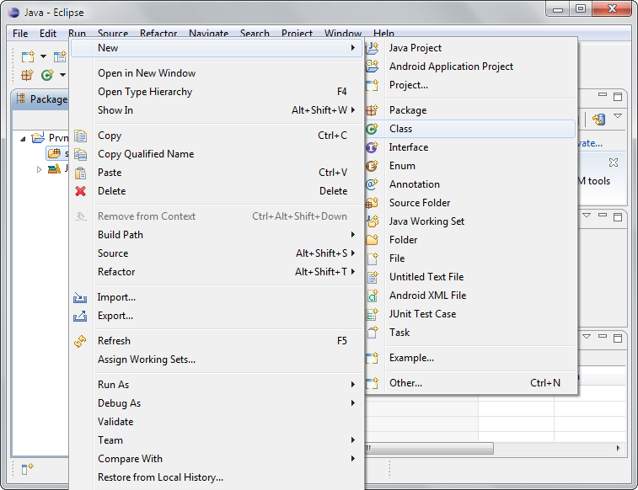Expand the Debug As submenu
The width and height of the screenshot is (638, 490).
click(x=353, y=403)
